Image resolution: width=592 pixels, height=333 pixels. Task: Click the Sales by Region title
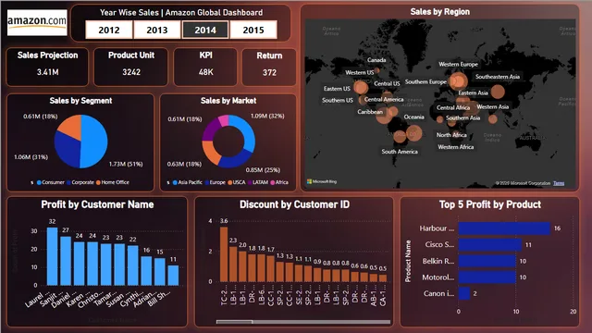pyautogui.click(x=440, y=12)
